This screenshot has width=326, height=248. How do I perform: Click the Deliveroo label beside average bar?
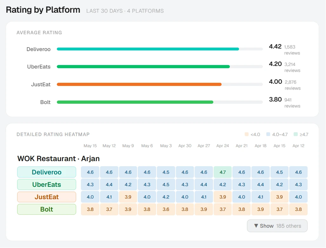coord(38,49)
